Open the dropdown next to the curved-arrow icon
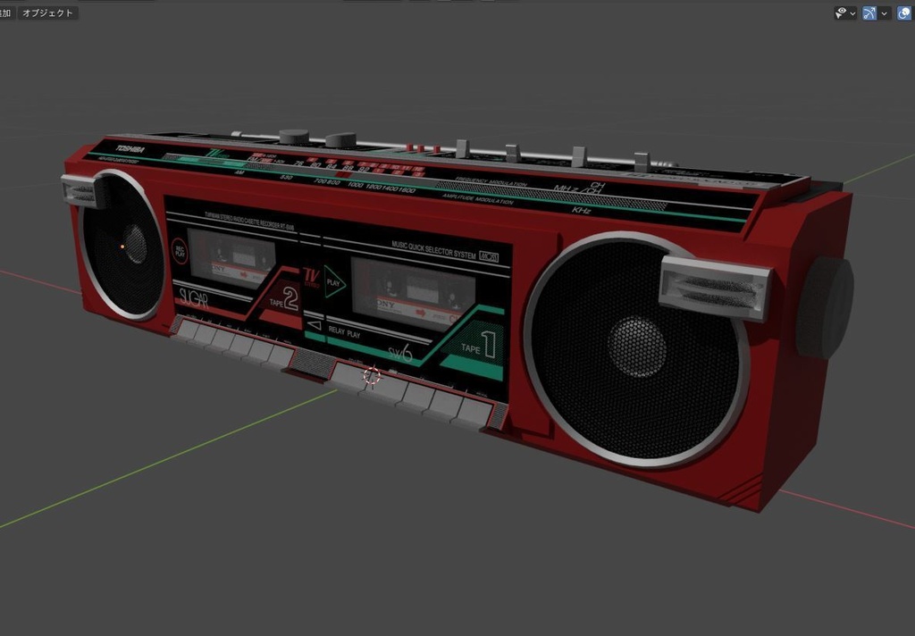The width and height of the screenshot is (915, 636). [883, 13]
